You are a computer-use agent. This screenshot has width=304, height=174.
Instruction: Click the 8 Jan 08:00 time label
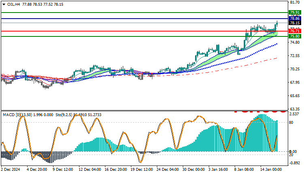[244, 170]
